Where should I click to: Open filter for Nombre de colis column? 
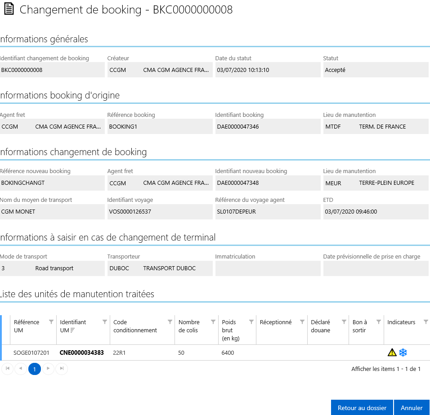(213, 322)
